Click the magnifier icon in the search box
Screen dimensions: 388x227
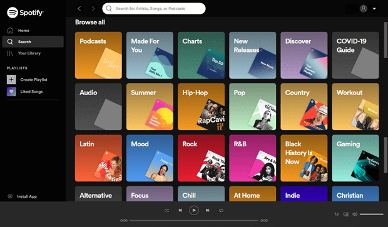click(x=109, y=8)
